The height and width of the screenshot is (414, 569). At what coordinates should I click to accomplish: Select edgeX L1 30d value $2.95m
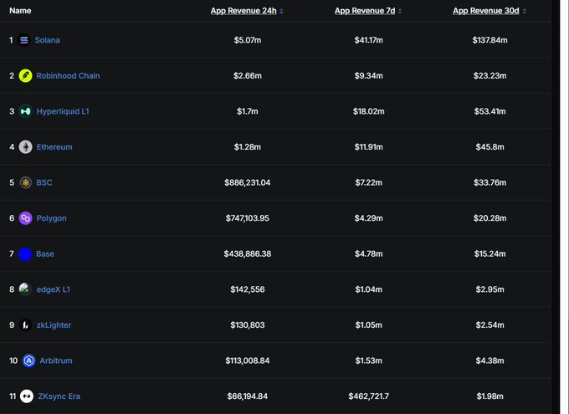(x=490, y=289)
